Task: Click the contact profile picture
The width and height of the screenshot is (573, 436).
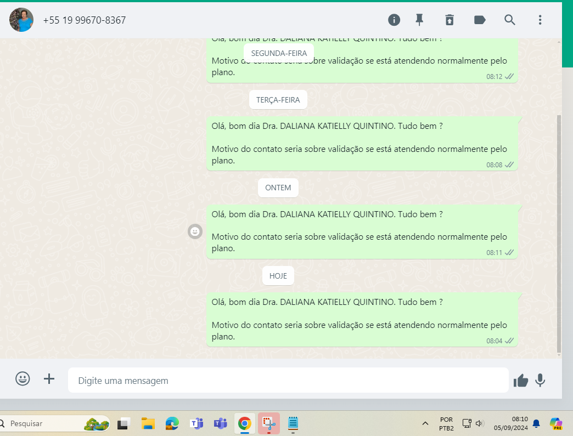Action: point(21,20)
